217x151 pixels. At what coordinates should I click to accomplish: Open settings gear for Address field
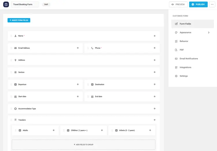tap(155, 60)
